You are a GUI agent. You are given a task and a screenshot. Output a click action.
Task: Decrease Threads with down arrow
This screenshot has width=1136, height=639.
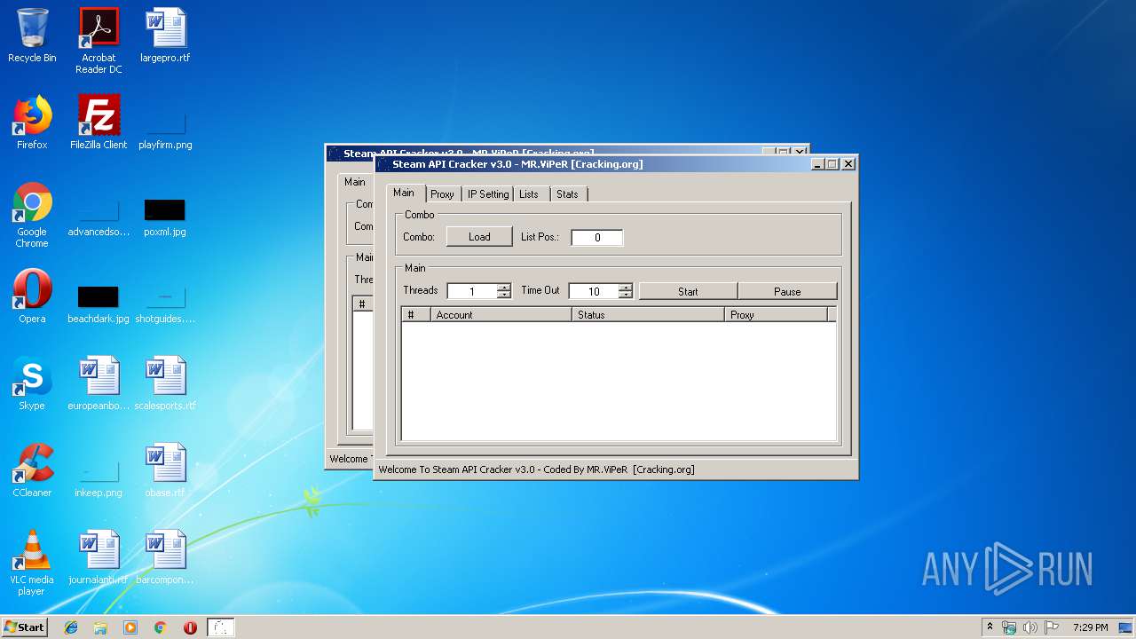pos(504,295)
